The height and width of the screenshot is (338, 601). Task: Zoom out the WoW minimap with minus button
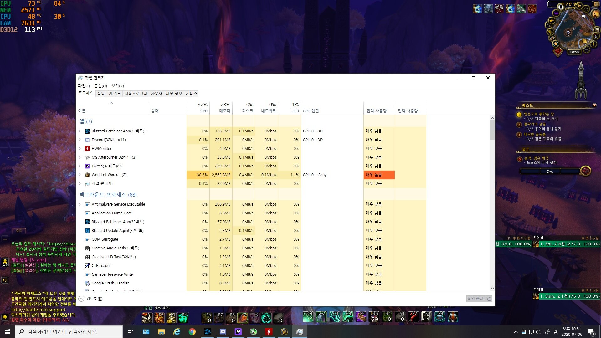point(587,49)
